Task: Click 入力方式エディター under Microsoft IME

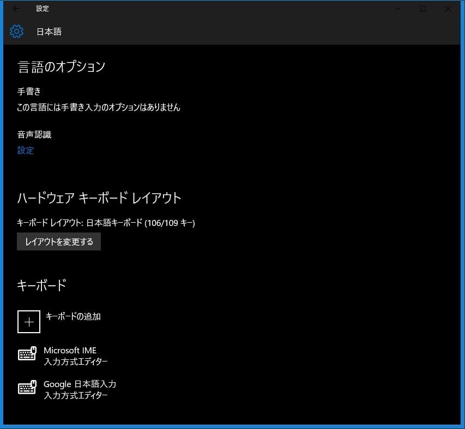Action: tap(76, 362)
